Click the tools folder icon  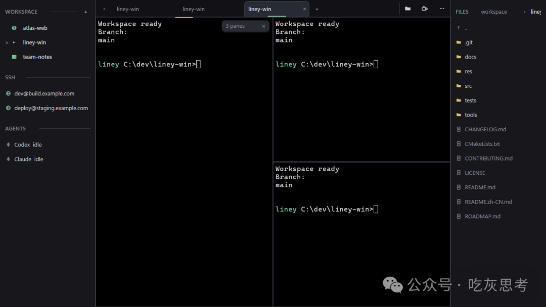pos(459,115)
